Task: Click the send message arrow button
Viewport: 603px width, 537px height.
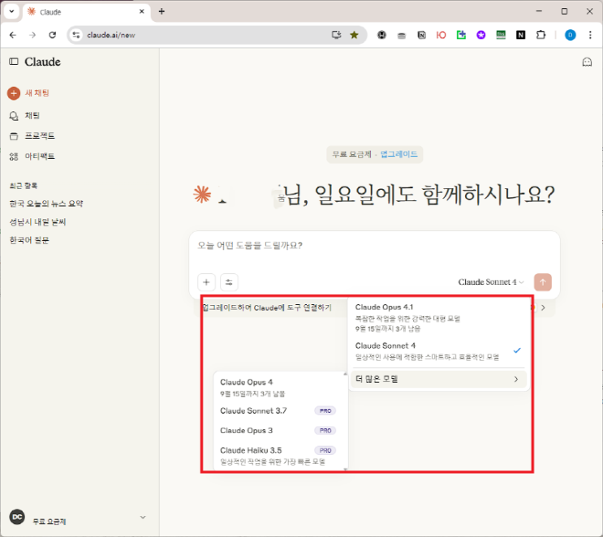Action: pos(543,282)
